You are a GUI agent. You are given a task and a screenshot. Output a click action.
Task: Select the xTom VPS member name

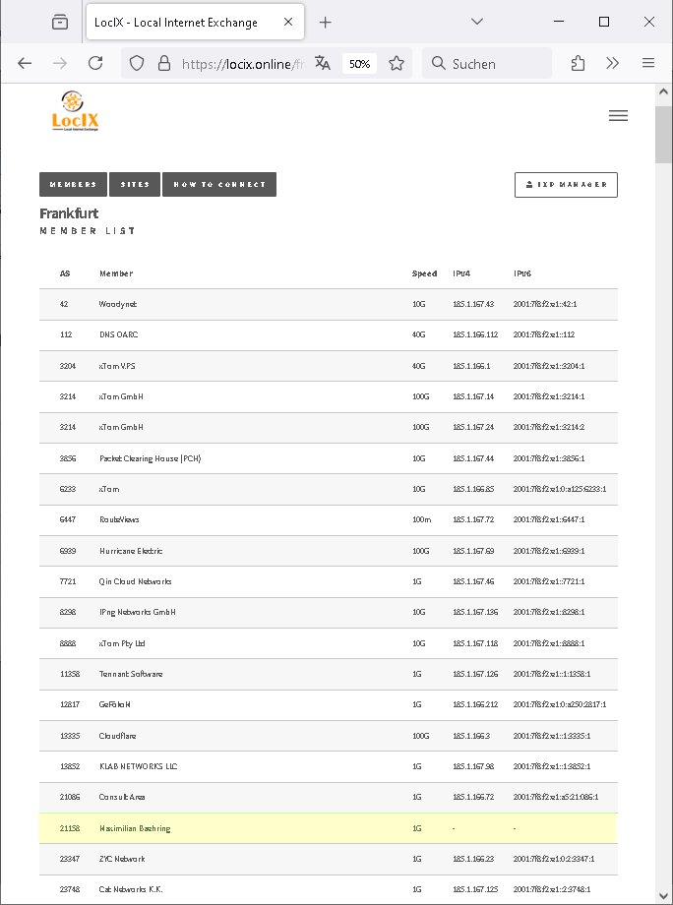[x=117, y=366]
